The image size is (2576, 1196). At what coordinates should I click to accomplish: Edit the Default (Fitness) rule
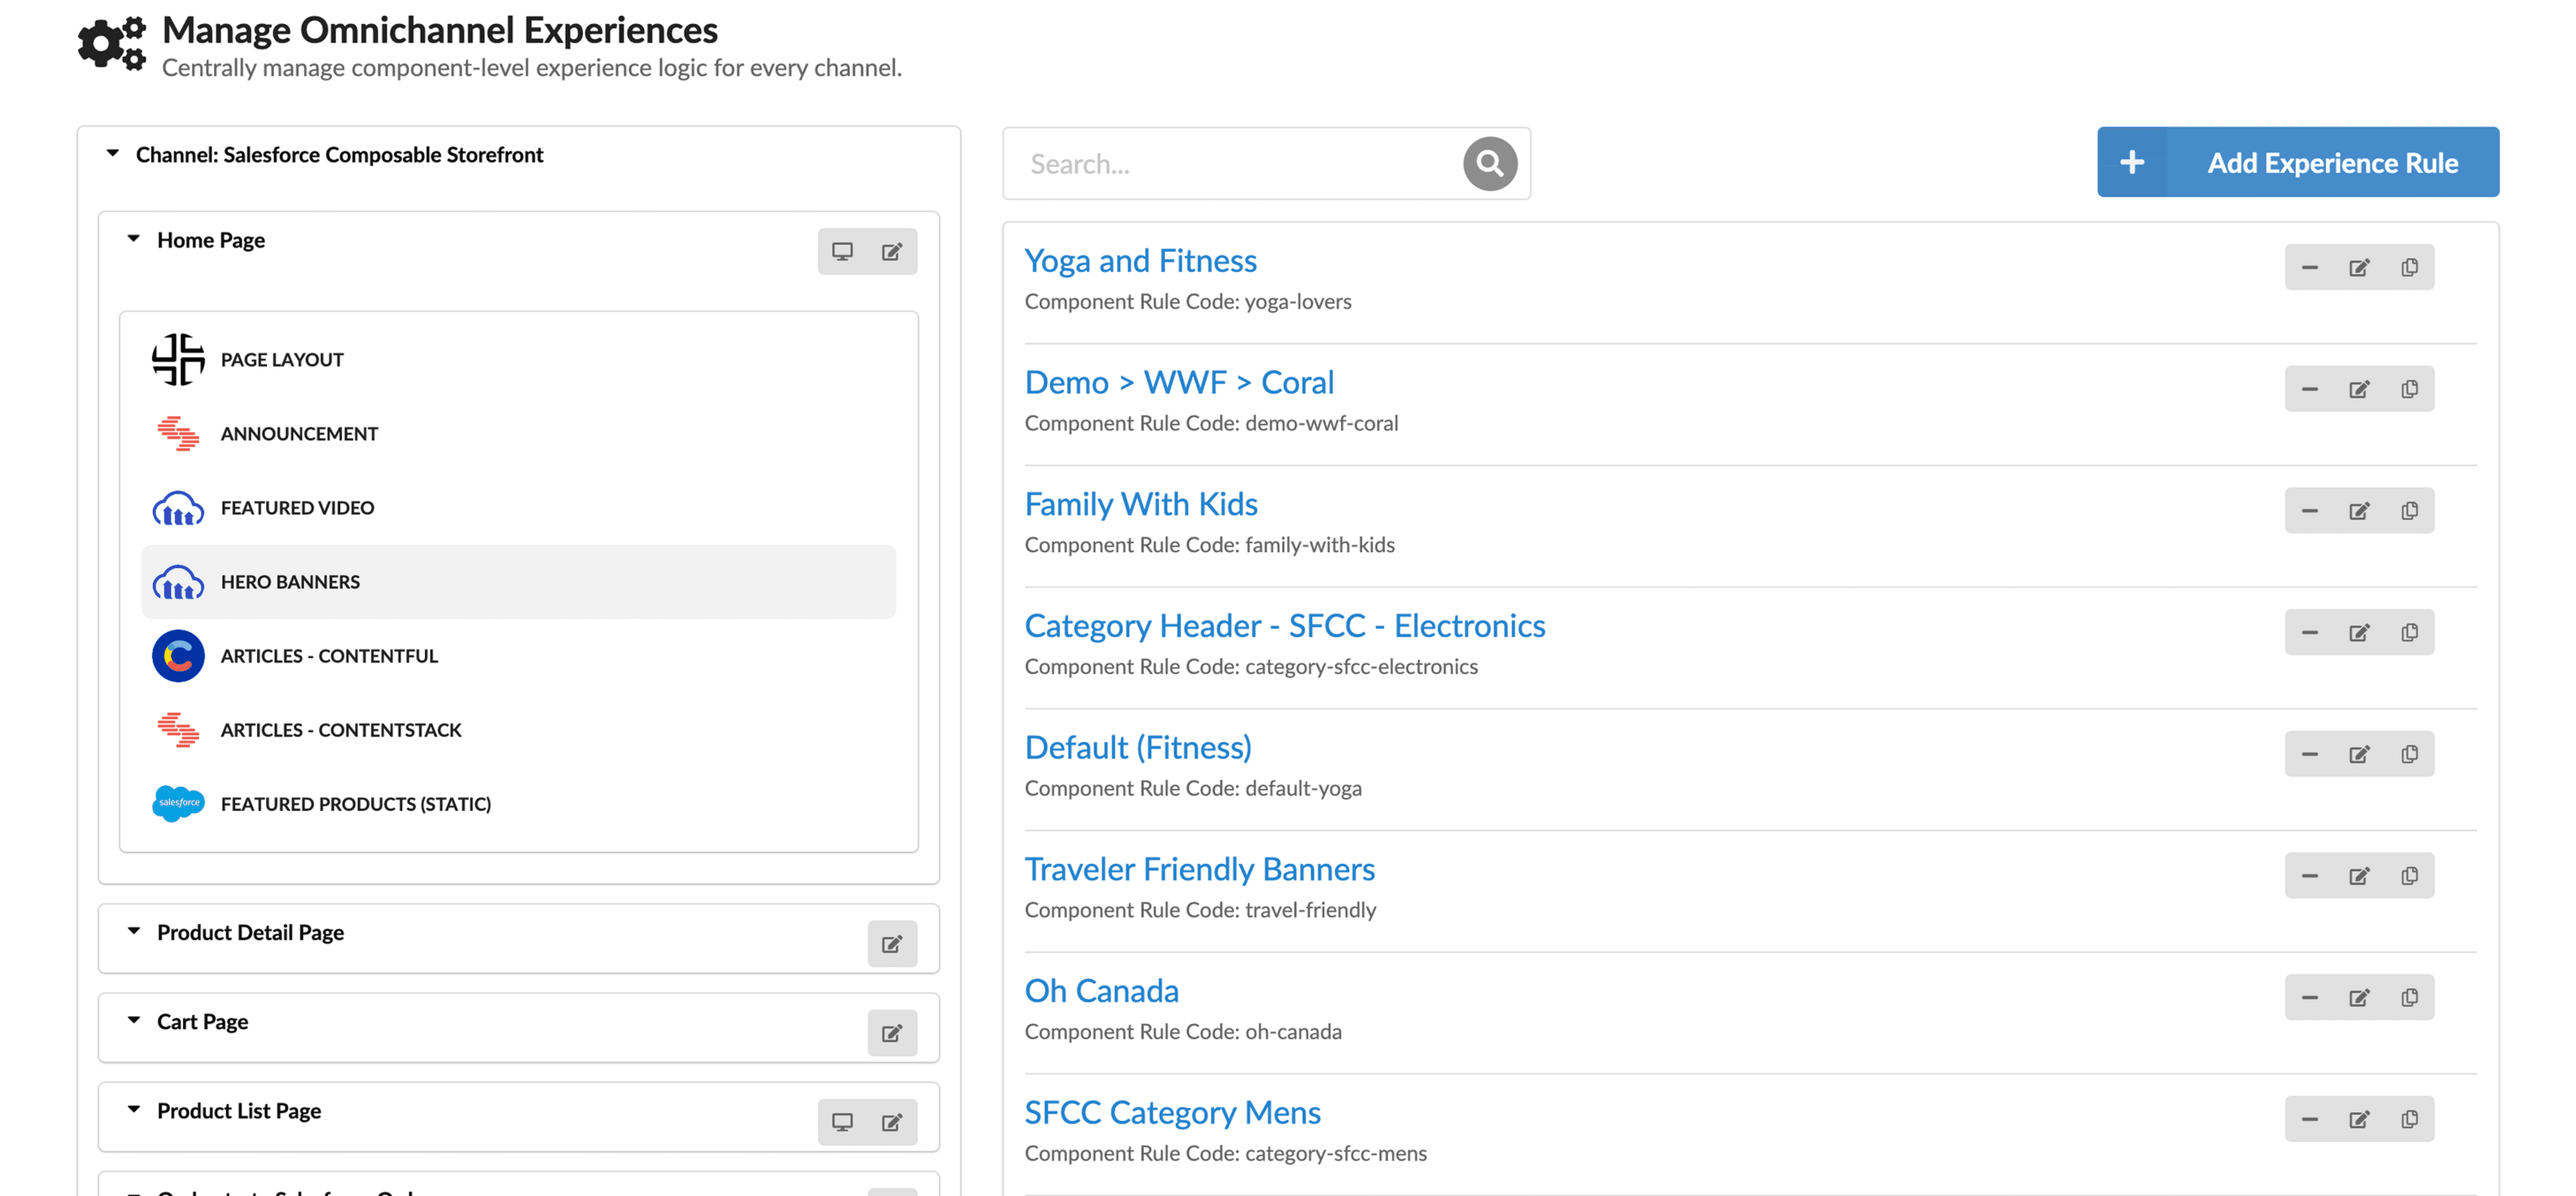tap(2359, 754)
